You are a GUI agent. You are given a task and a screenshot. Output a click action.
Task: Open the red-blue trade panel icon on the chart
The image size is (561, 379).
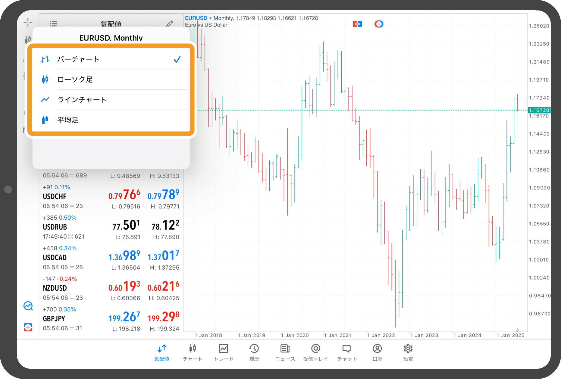(357, 24)
